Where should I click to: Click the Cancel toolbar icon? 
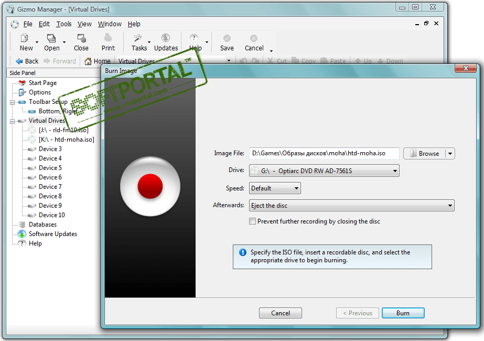[254, 38]
